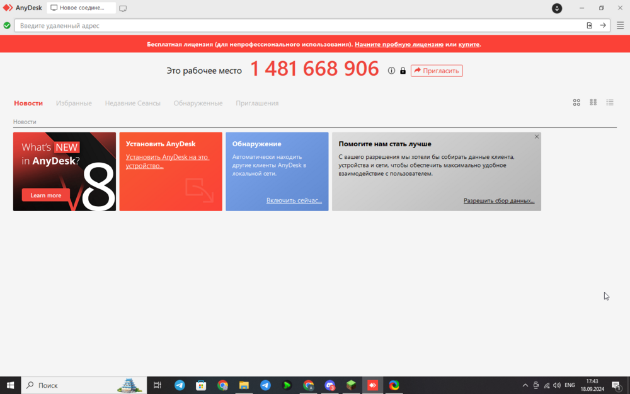This screenshot has height=394, width=630.
Task: Click 'Разрешить сбор данных...' link
Action: (499, 200)
